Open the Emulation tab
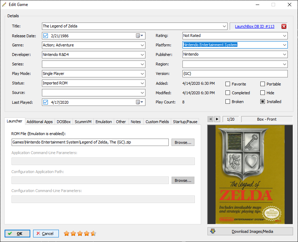Viewport: 298px width, 242px height. coord(104,122)
